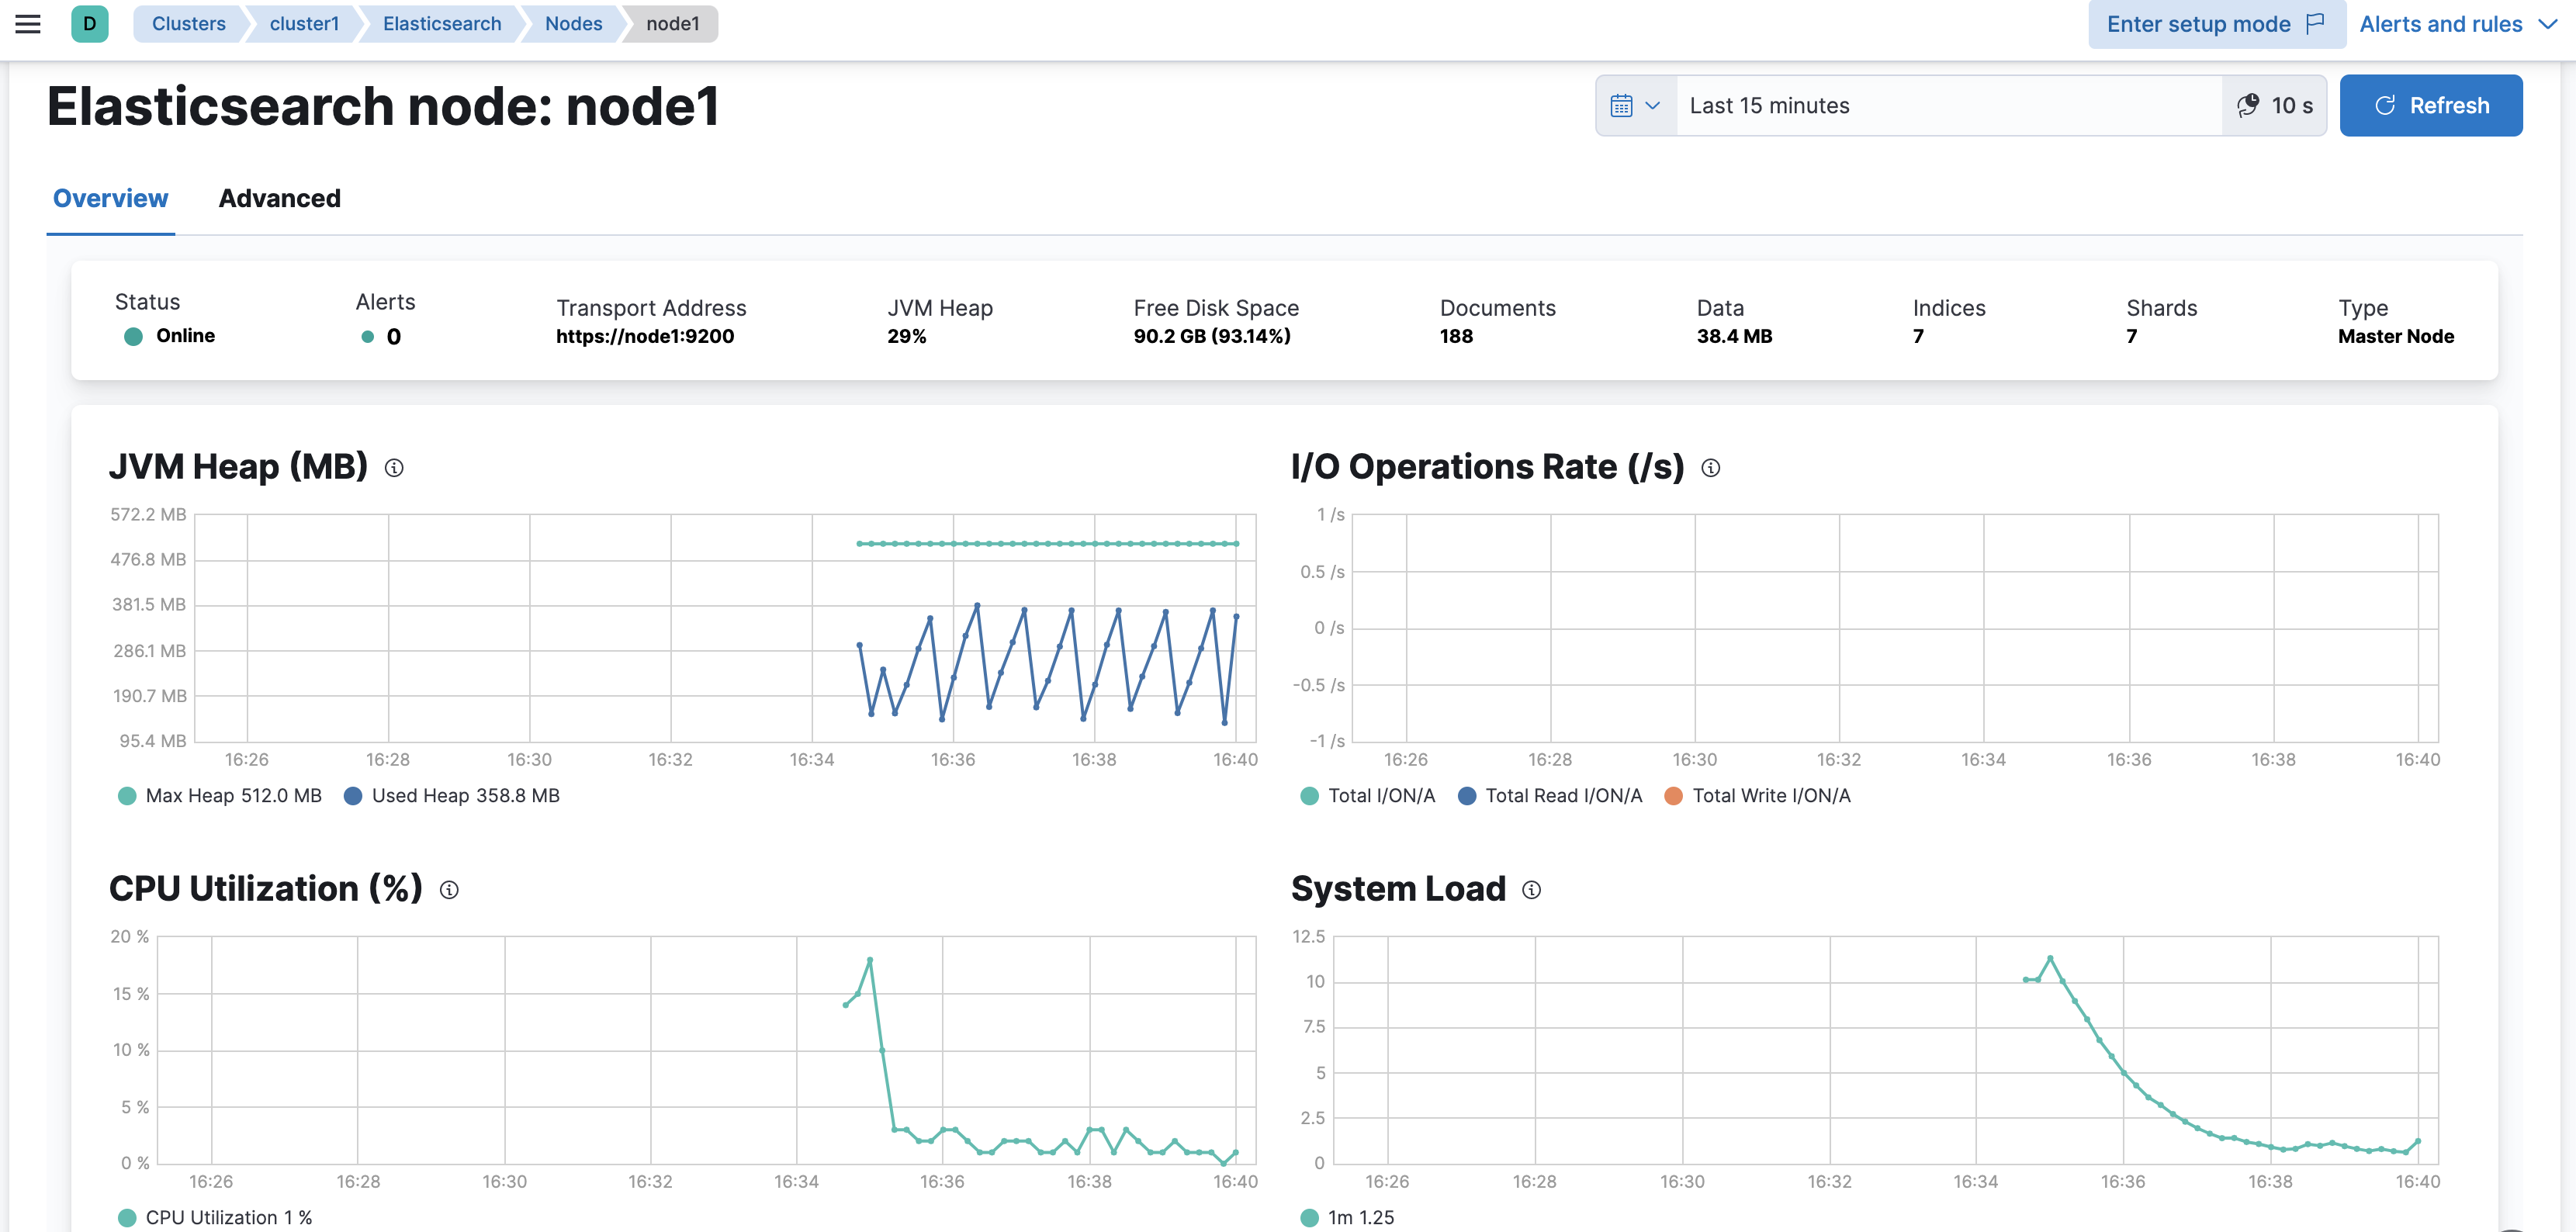Click the Last 15 minutes time range
The height and width of the screenshot is (1232, 2576).
pos(1948,105)
